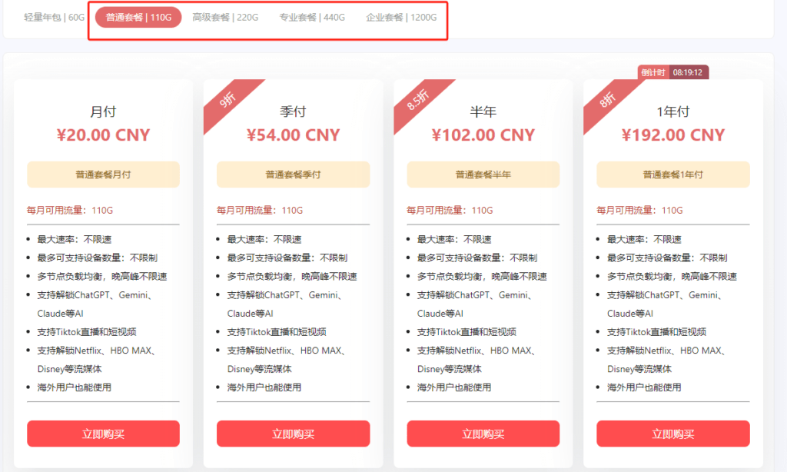Buy the 1年付 plan with 立即购买
The height and width of the screenshot is (472, 787).
pos(673,434)
